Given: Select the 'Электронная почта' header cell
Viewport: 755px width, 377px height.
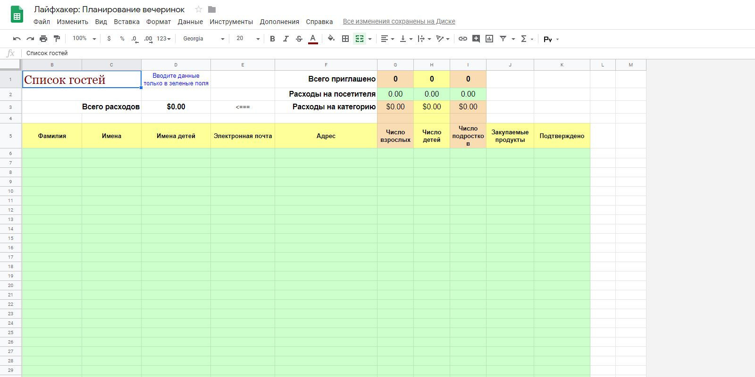Looking at the screenshot, I should coord(243,136).
